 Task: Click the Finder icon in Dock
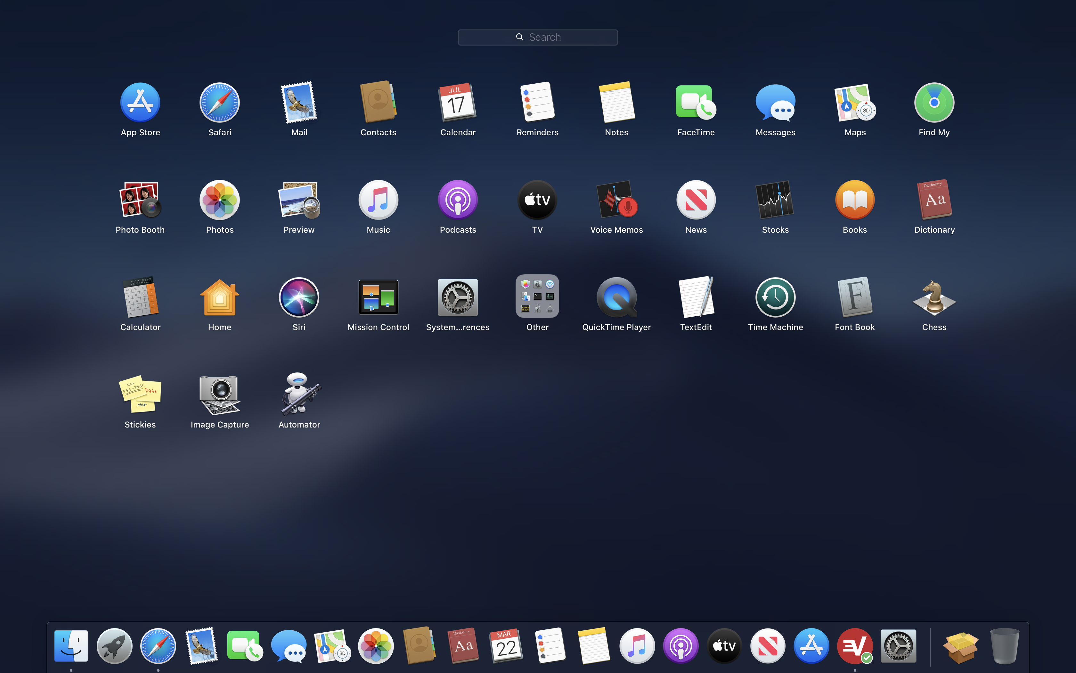click(71, 646)
